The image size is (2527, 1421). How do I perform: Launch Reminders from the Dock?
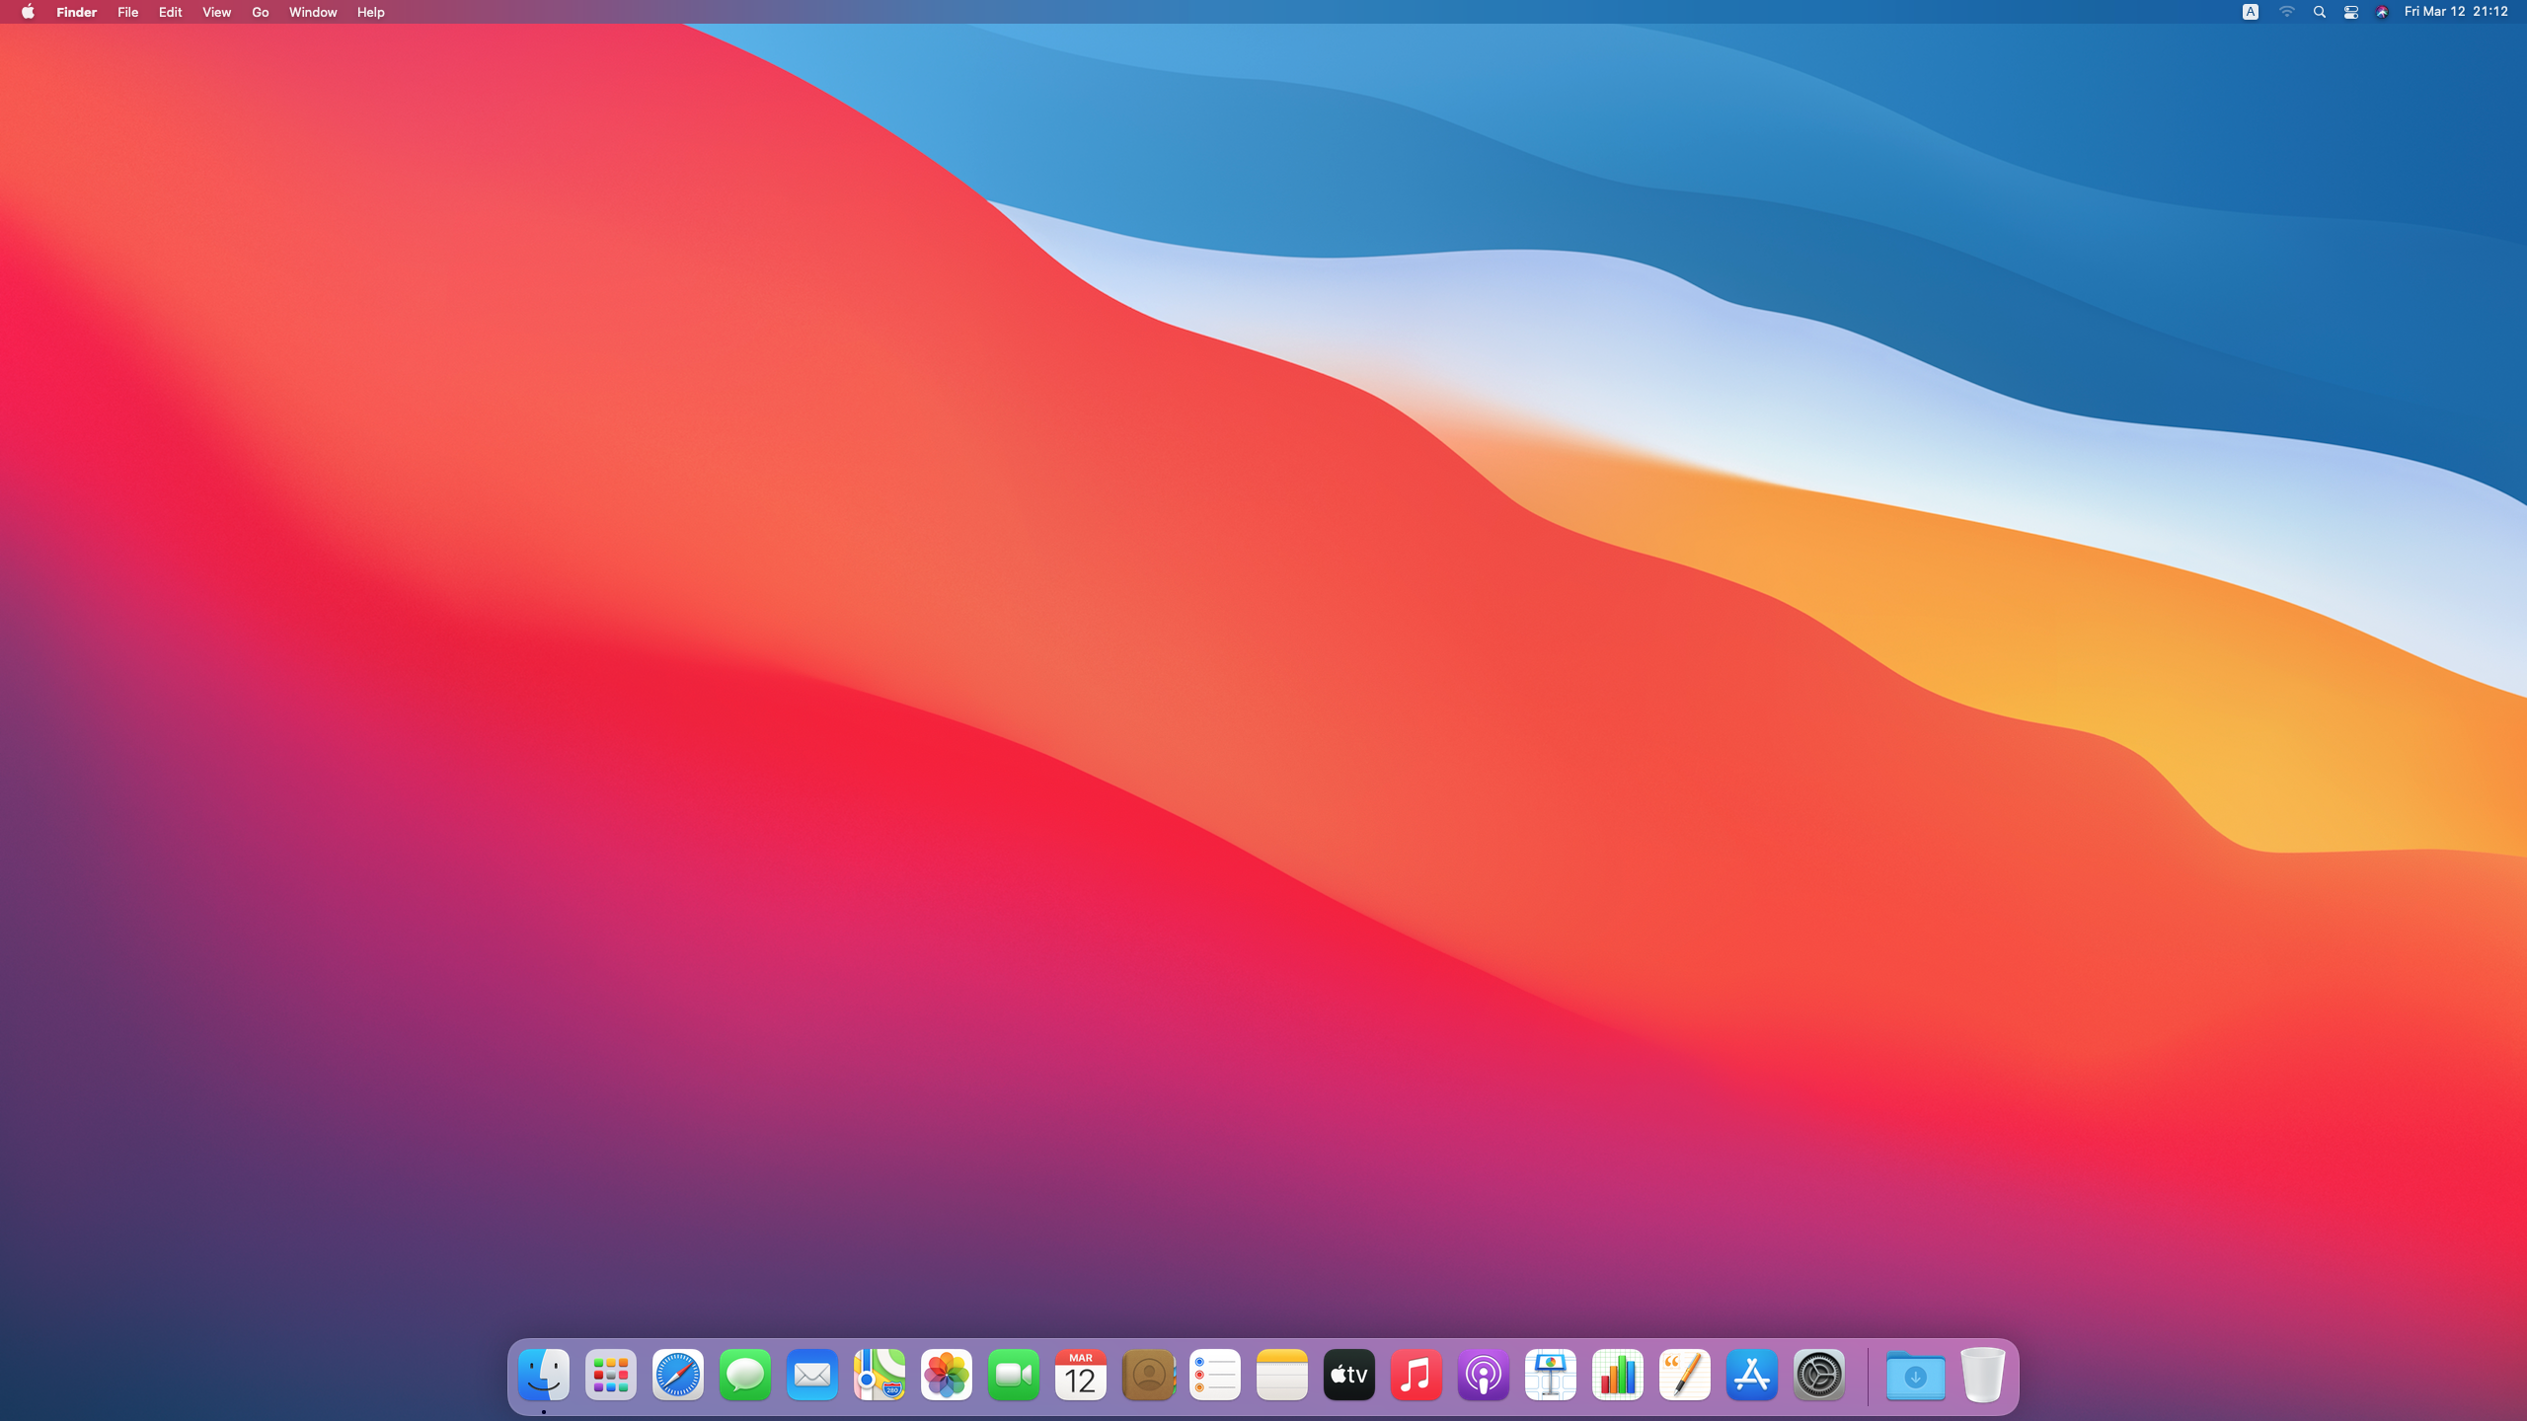click(x=1215, y=1375)
